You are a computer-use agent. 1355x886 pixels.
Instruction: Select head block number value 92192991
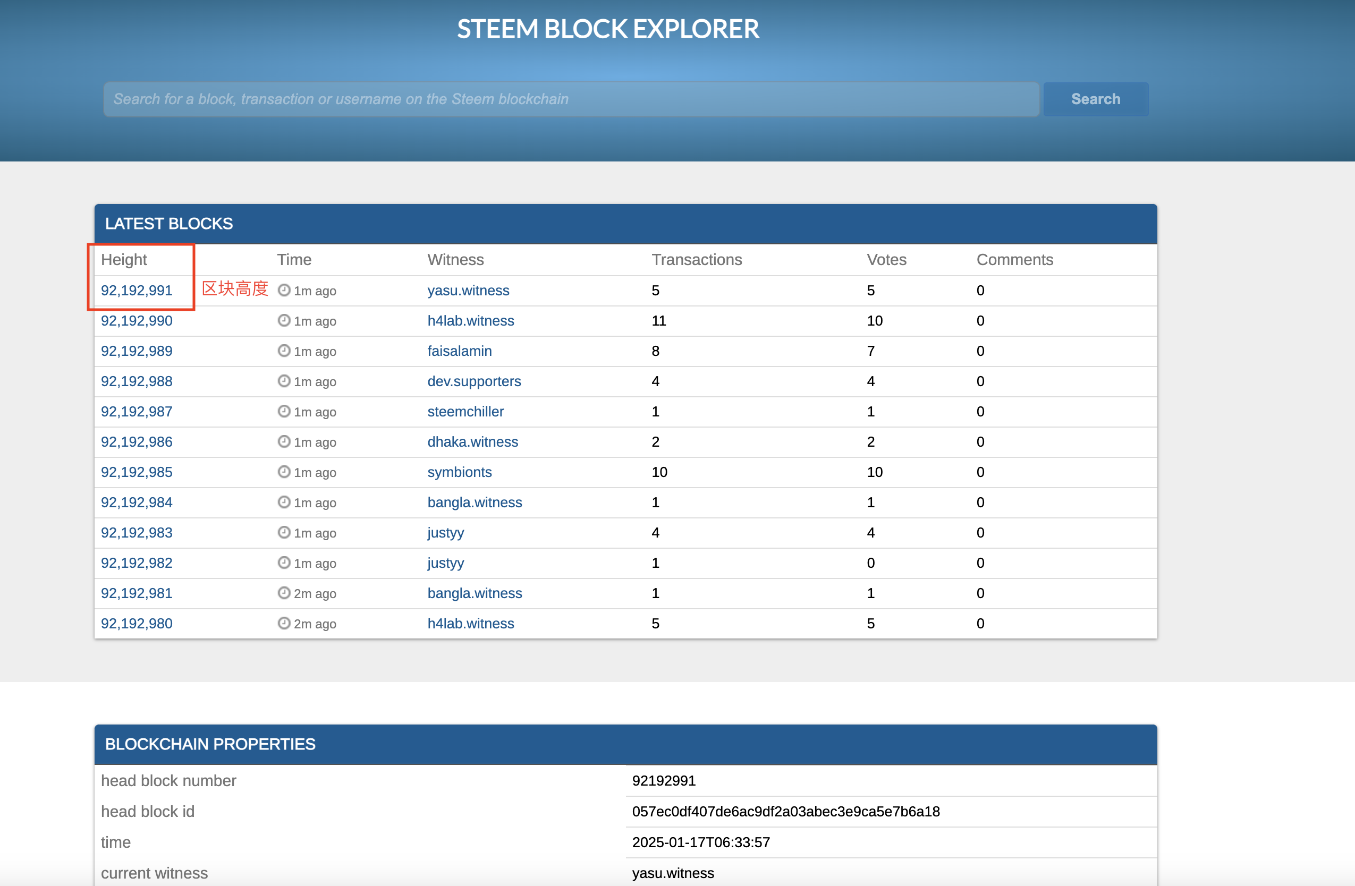[x=664, y=780]
